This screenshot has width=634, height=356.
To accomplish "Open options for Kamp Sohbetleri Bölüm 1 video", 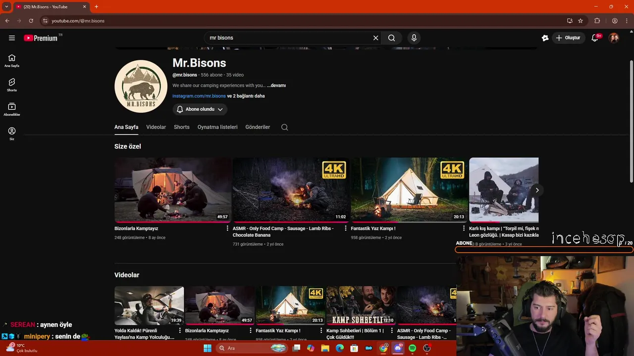I will pos(392,331).
